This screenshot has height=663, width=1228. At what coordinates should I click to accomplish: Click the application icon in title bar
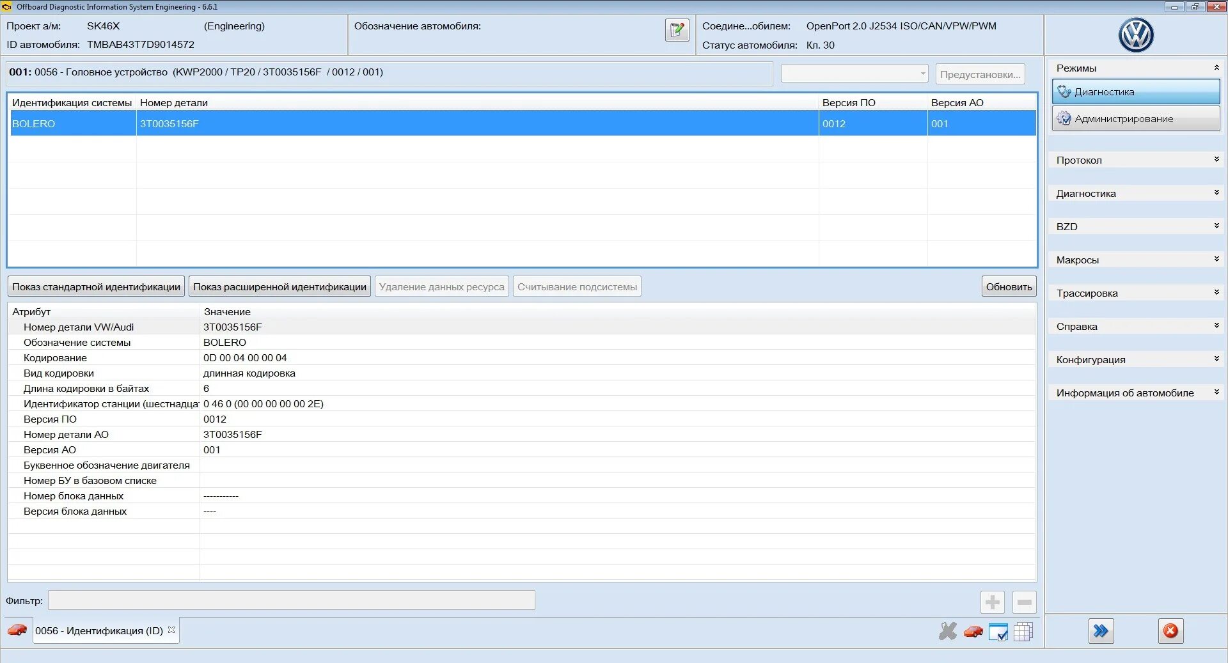7,6
